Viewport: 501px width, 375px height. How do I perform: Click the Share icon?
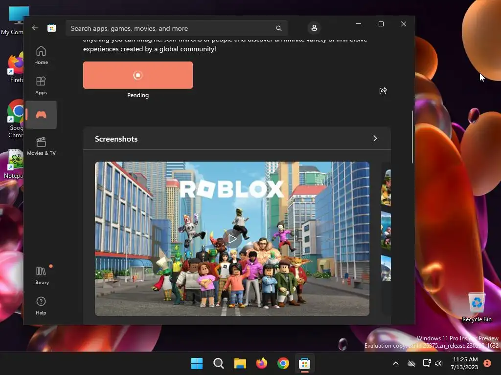383,91
